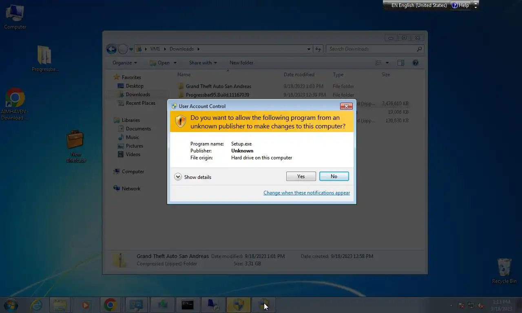Viewport: 522px width, 313px height.
Task: Click the shield warning icon in UAC banner
Action: [180, 121]
